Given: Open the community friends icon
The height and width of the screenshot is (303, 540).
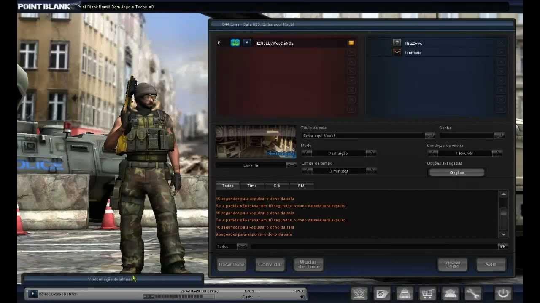Looking at the screenshot, I should click(451, 293).
